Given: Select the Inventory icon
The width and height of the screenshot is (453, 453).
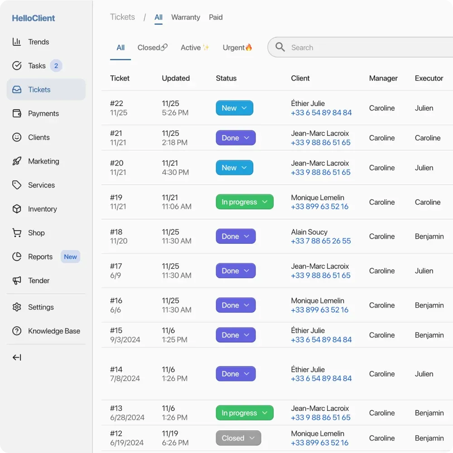Looking at the screenshot, I should coord(17,209).
